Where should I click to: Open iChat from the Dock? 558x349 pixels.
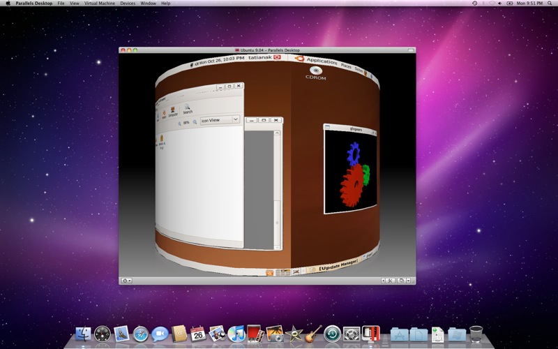click(x=160, y=334)
